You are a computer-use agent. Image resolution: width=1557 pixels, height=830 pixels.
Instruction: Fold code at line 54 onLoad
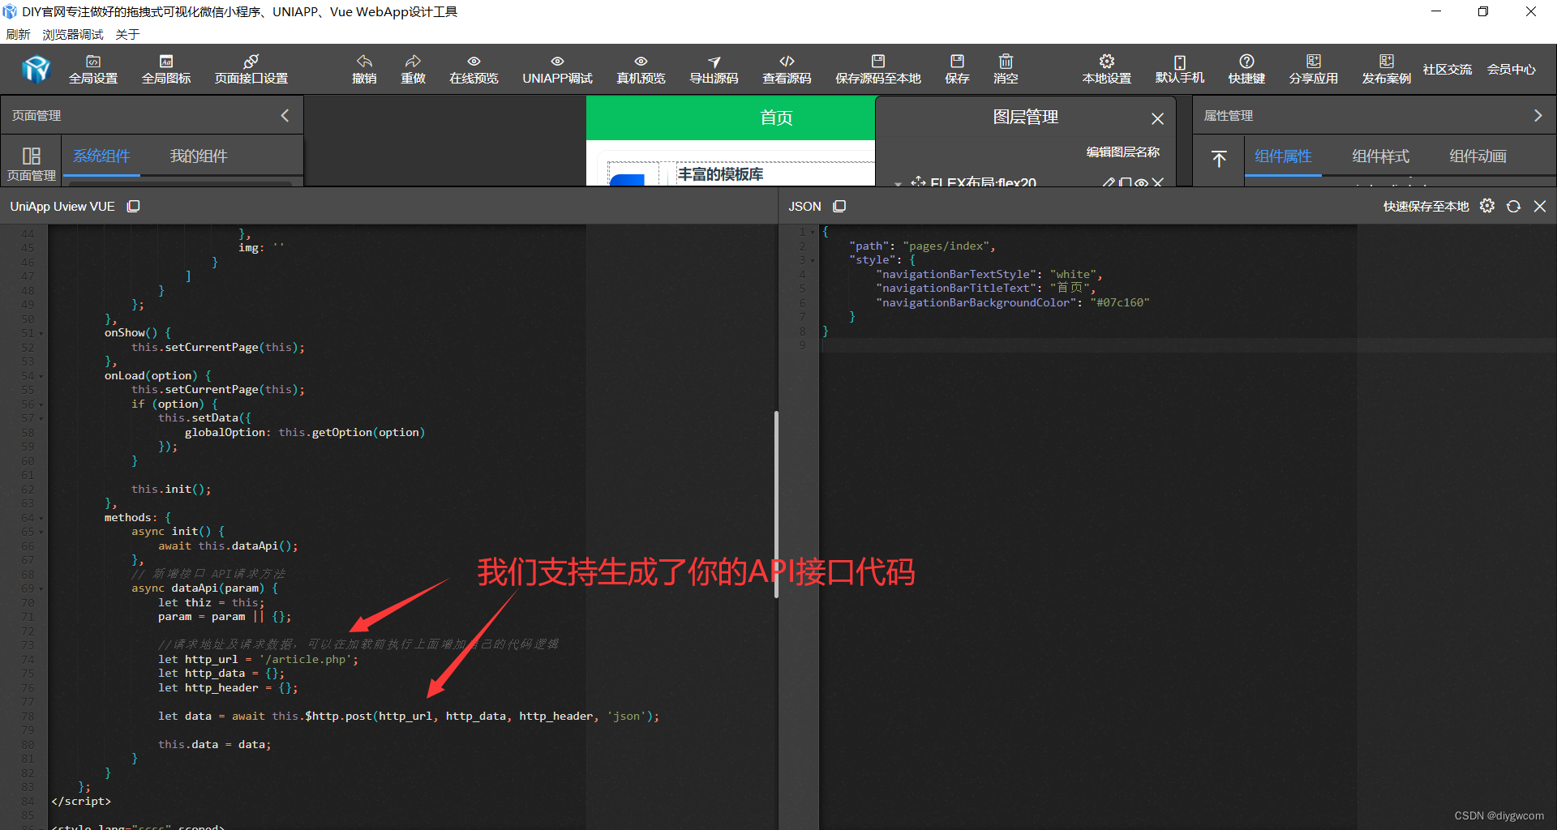pyautogui.click(x=41, y=376)
